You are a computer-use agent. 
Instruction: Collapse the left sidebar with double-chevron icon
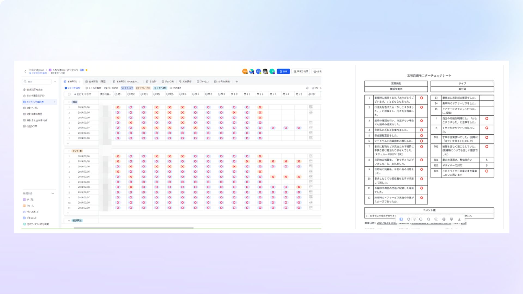tap(55, 82)
